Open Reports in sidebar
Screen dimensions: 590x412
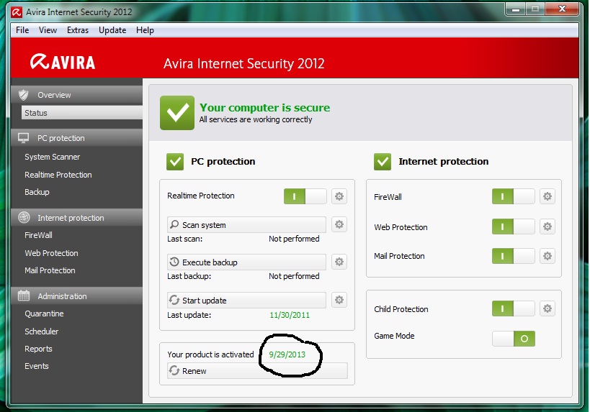tap(38, 349)
